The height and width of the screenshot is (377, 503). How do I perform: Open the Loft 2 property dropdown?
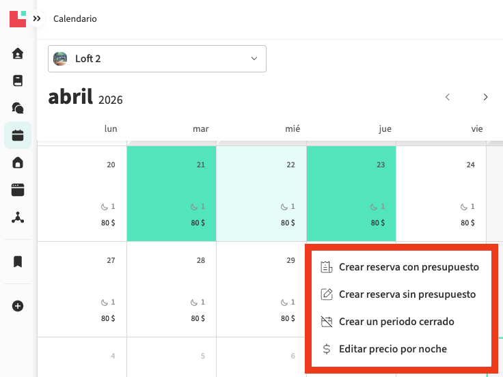click(157, 59)
